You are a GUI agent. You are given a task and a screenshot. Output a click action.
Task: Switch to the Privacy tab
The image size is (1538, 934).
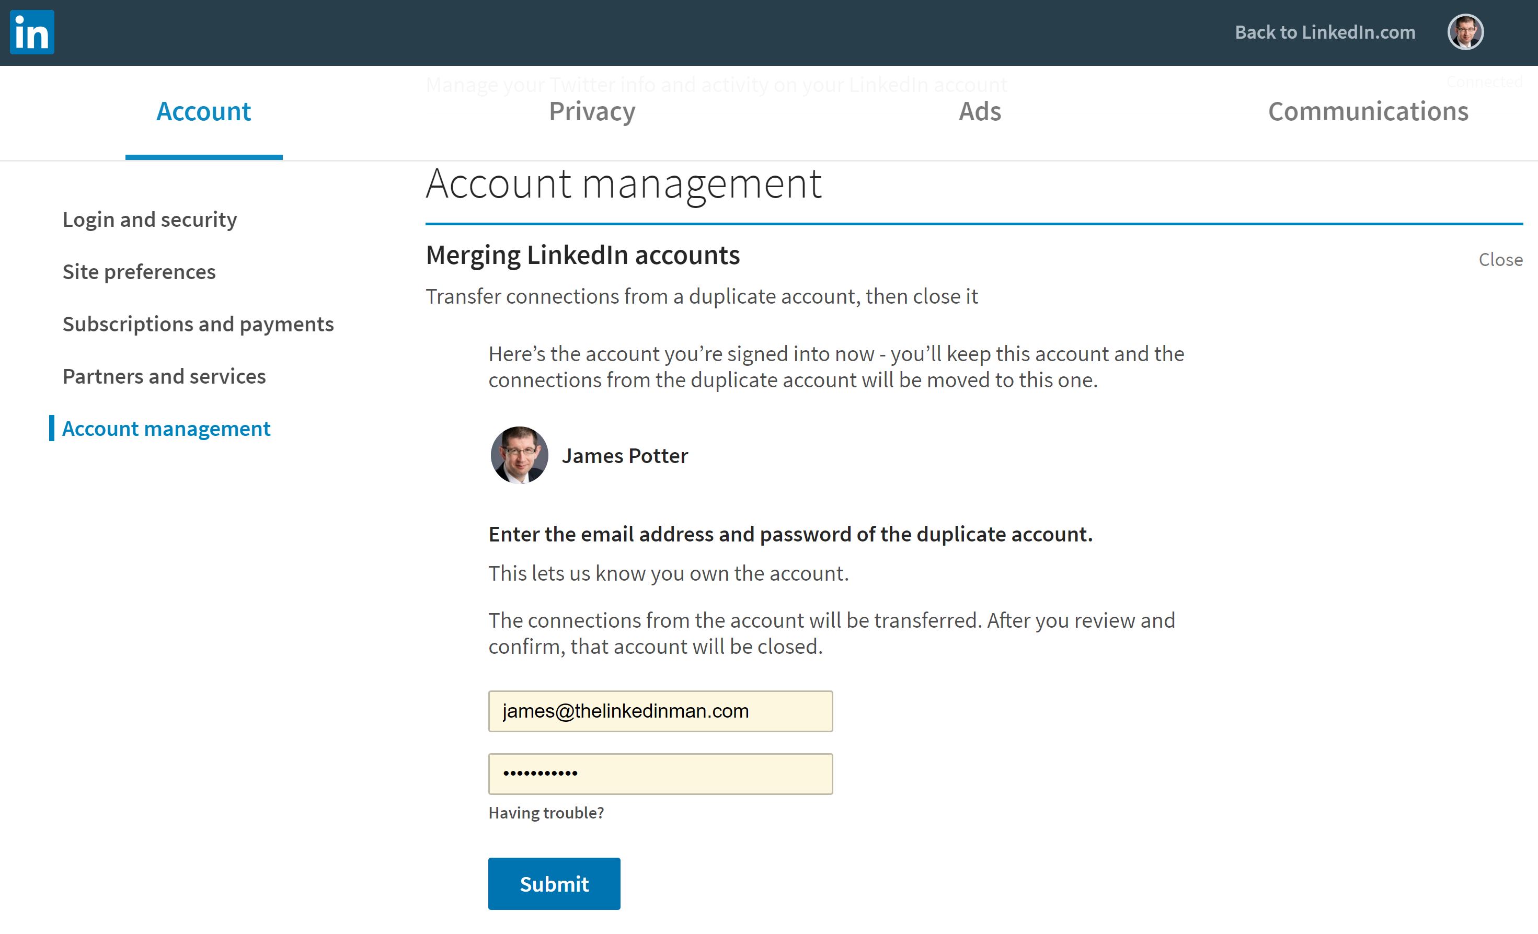[x=592, y=112]
